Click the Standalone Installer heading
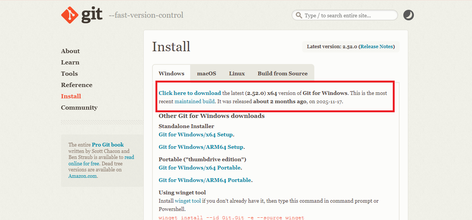This screenshot has height=220, width=472. [186, 126]
